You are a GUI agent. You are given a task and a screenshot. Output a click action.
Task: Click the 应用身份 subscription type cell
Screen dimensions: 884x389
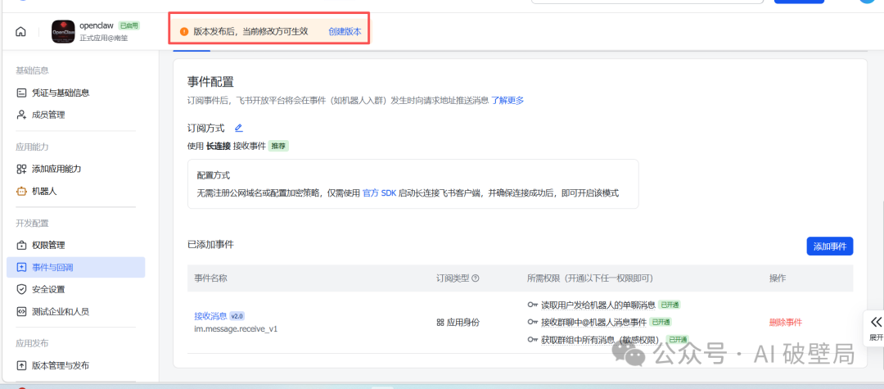click(458, 323)
